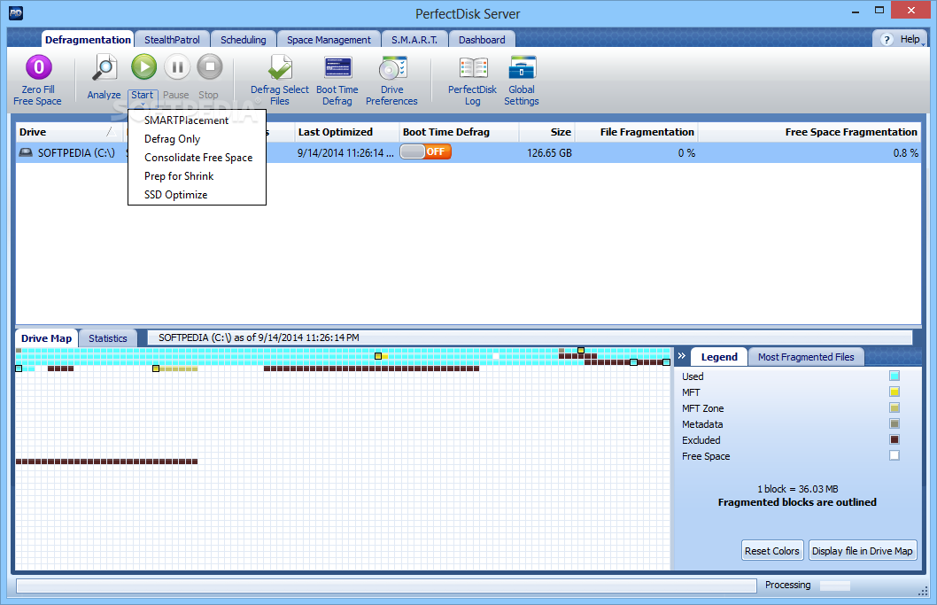Image resolution: width=937 pixels, height=605 pixels.
Task: Choose Defrag Only from Start menu
Action: [172, 139]
